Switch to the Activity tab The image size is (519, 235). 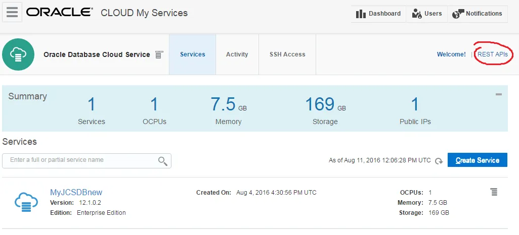coord(237,54)
